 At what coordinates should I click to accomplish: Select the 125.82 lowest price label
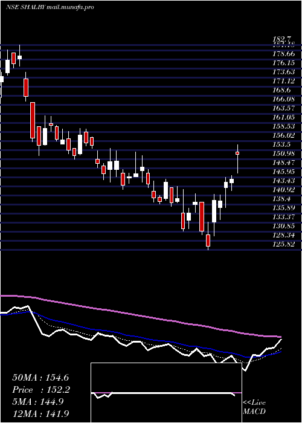tap(283, 244)
